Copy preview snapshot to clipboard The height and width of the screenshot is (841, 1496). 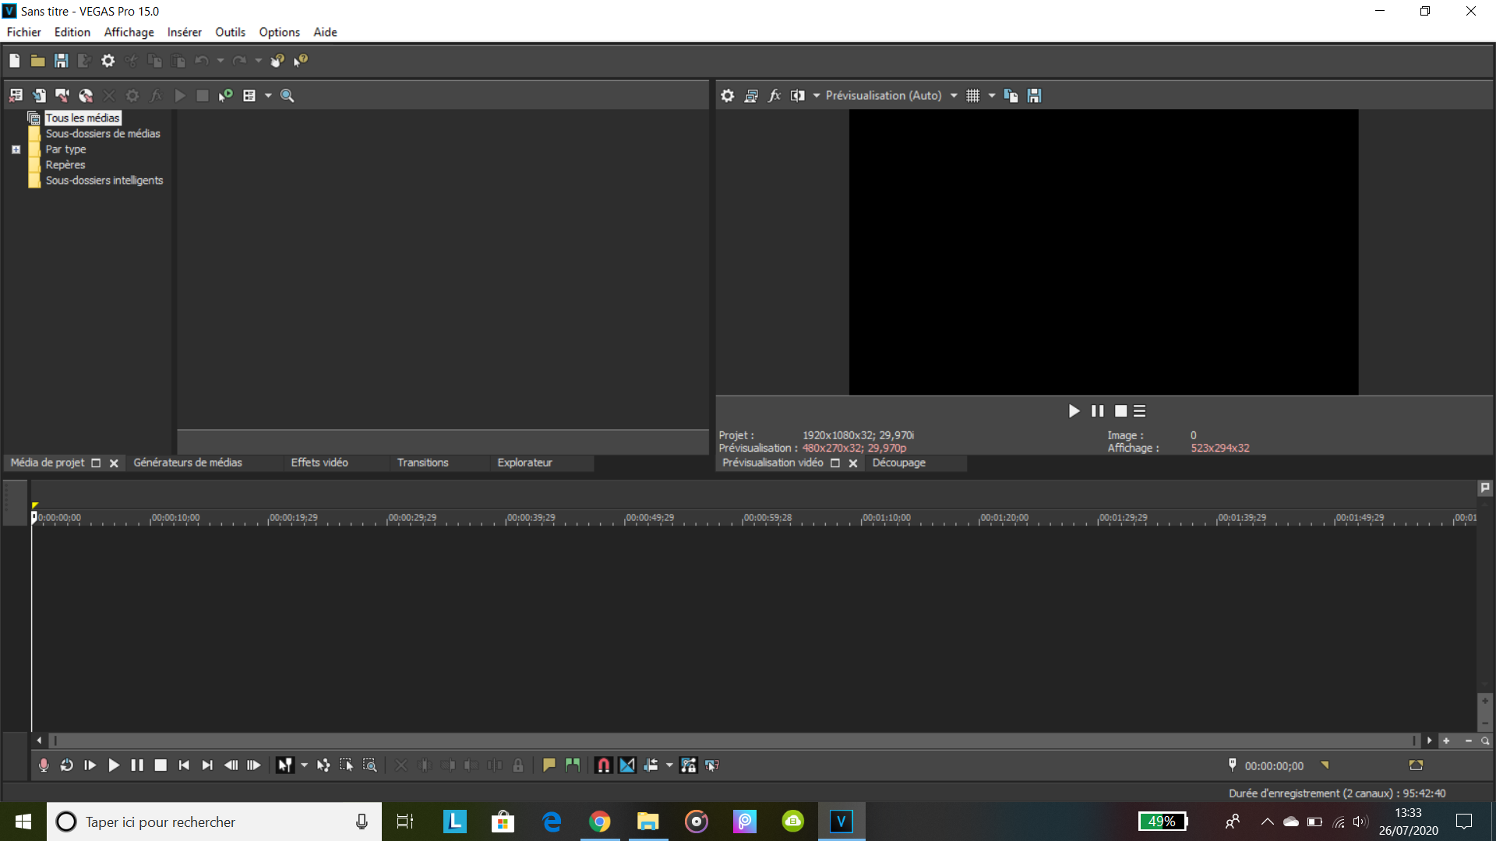tap(1011, 96)
